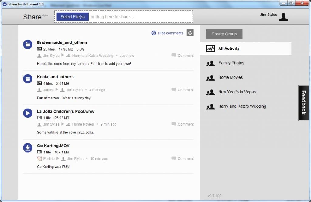Download the Go Karting.MOV file
311x202 pixels.
(x=28, y=147)
